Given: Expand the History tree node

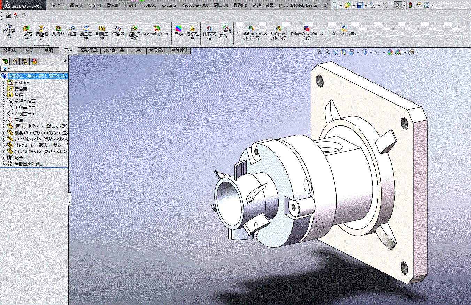Looking at the screenshot, I should (3, 83).
